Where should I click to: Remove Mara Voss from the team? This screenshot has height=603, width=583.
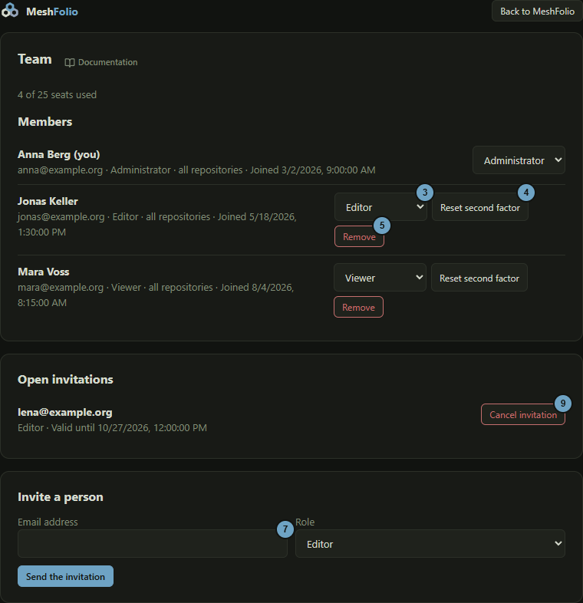coord(358,307)
